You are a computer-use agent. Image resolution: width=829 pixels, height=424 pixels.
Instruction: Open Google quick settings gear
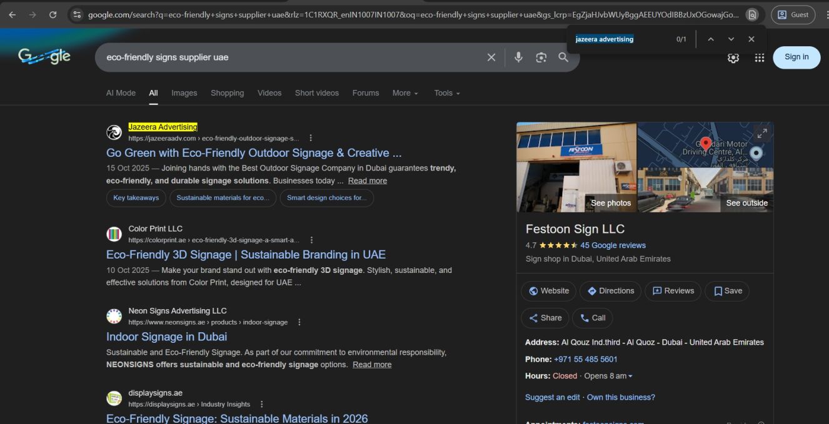coord(733,57)
